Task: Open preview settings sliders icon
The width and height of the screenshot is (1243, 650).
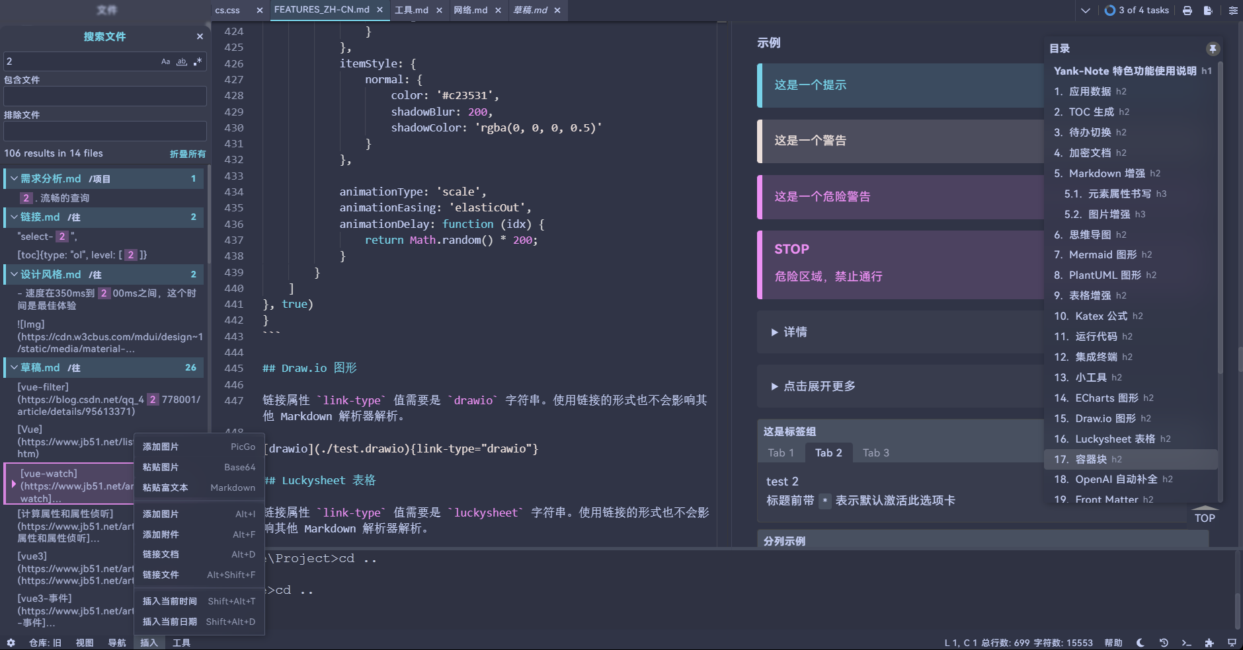Action: coord(1233,10)
